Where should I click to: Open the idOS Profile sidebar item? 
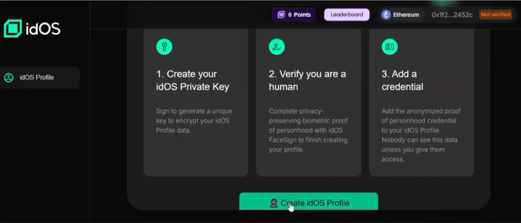point(37,78)
